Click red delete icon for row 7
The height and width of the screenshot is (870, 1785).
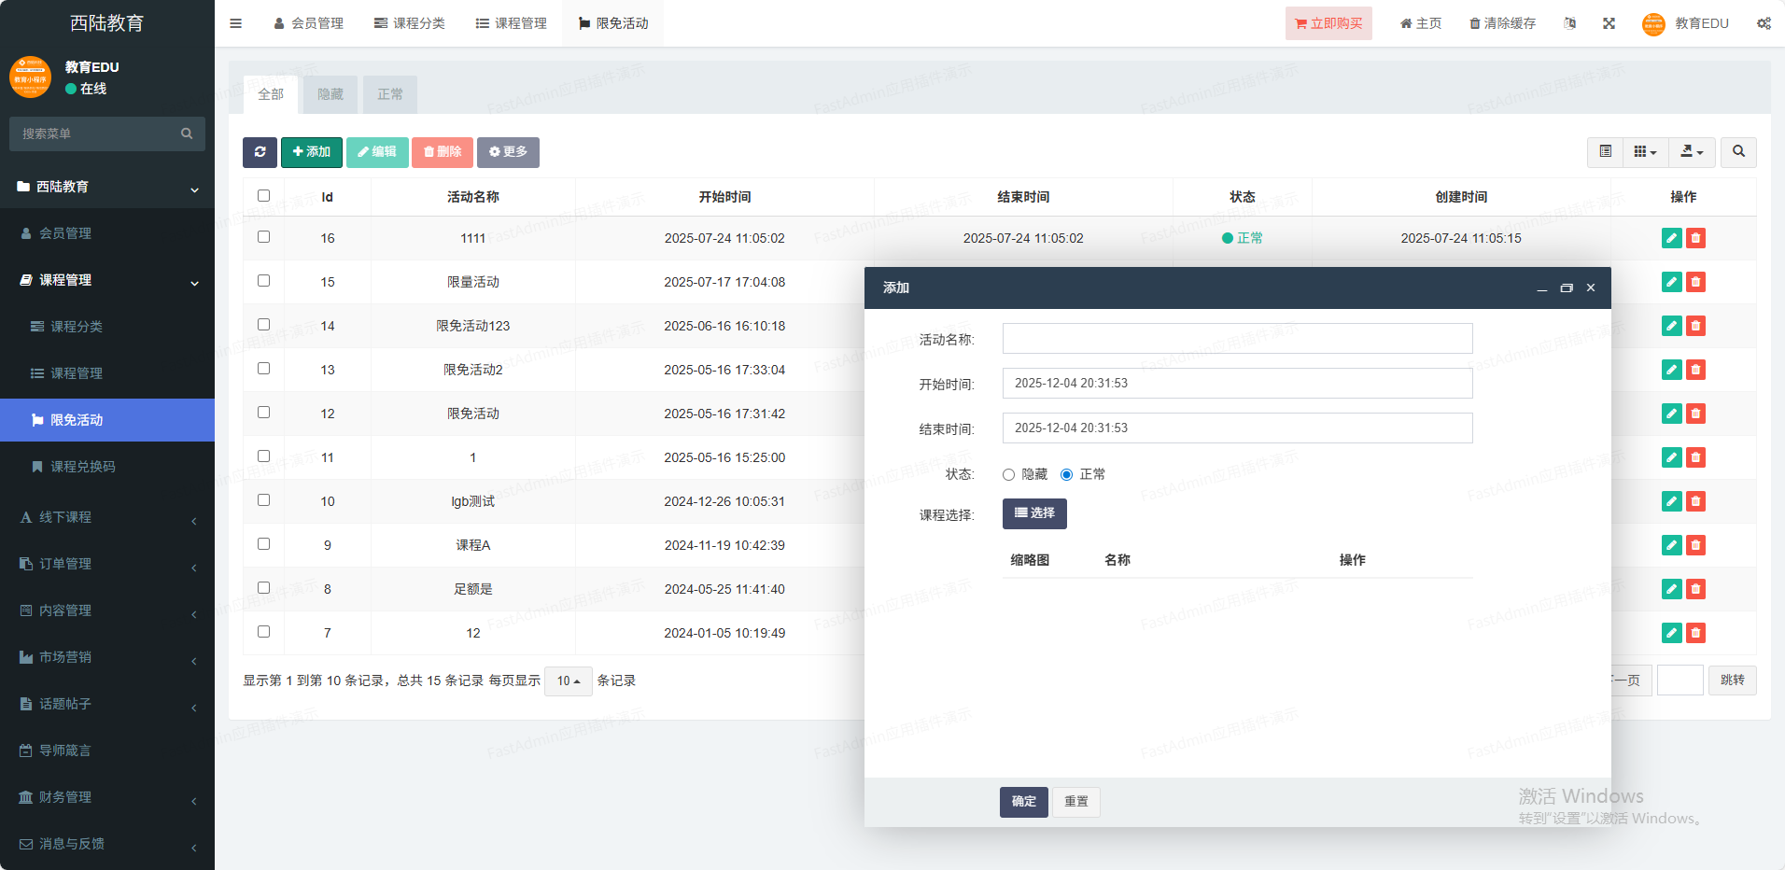[1695, 633]
